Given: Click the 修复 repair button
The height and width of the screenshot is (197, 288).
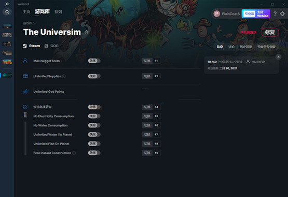Looking at the screenshot, I should coord(270,32).
